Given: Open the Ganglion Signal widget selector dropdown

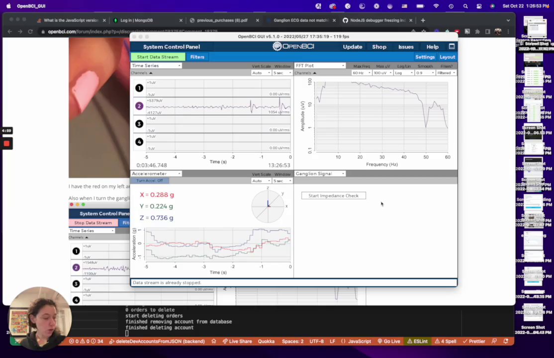Looking at the screenshot, I should (x=320, y=174).
